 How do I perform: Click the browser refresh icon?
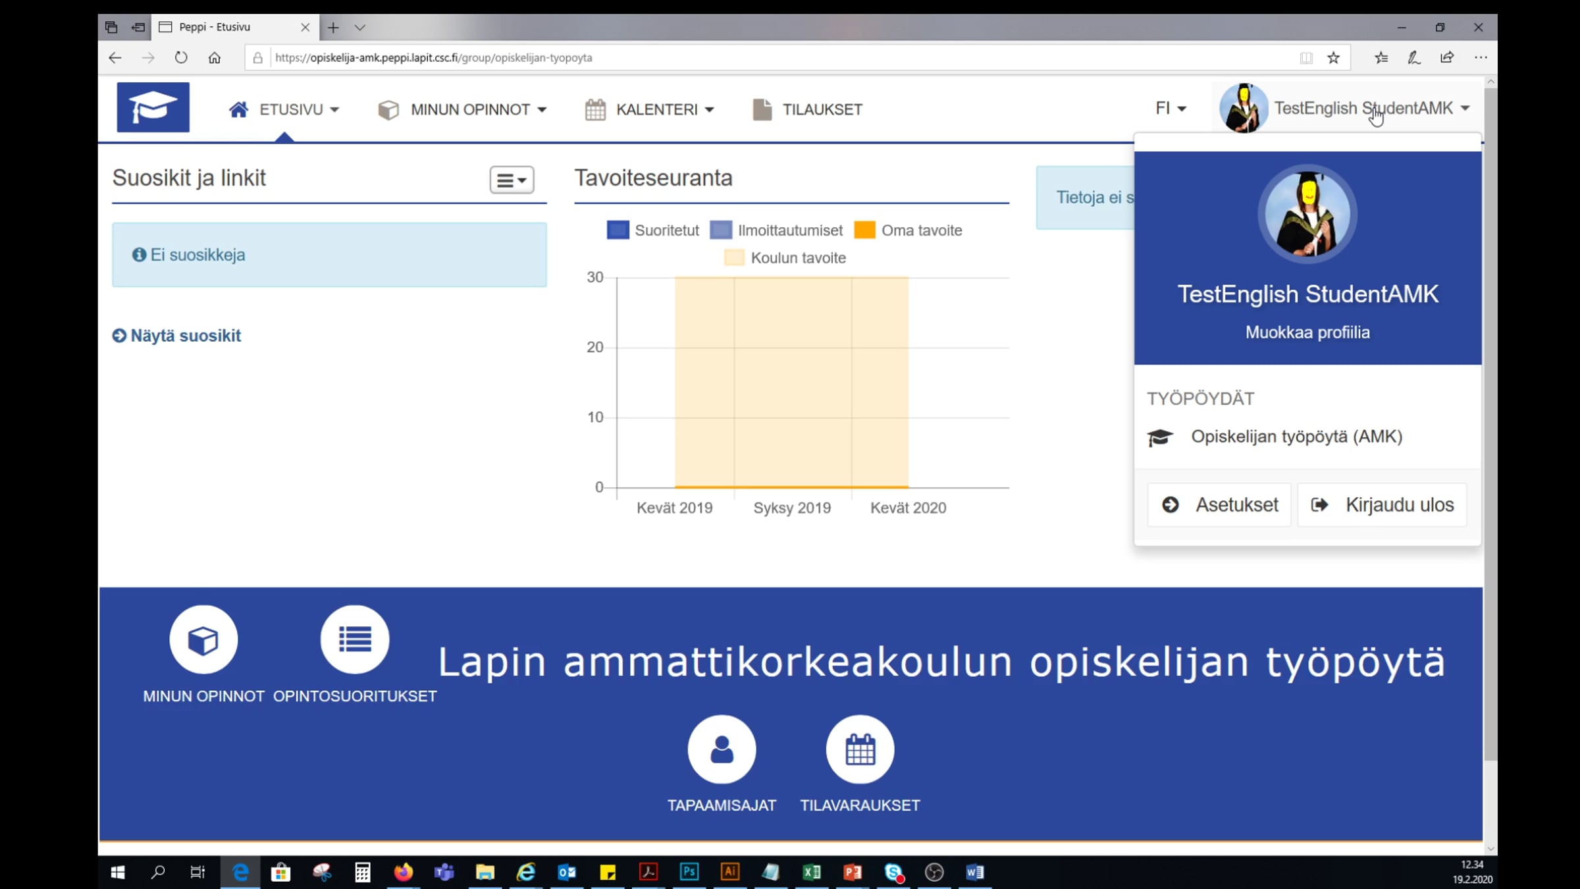tap(181, 58)
